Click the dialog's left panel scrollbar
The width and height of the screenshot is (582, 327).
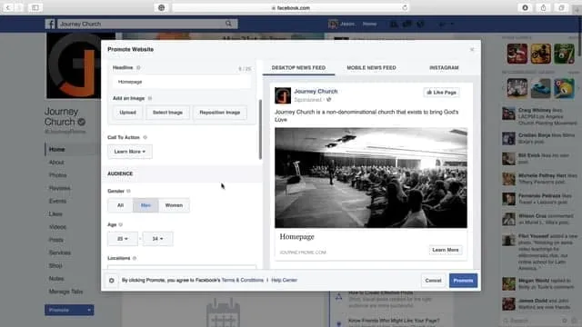(x=260, y=129)
